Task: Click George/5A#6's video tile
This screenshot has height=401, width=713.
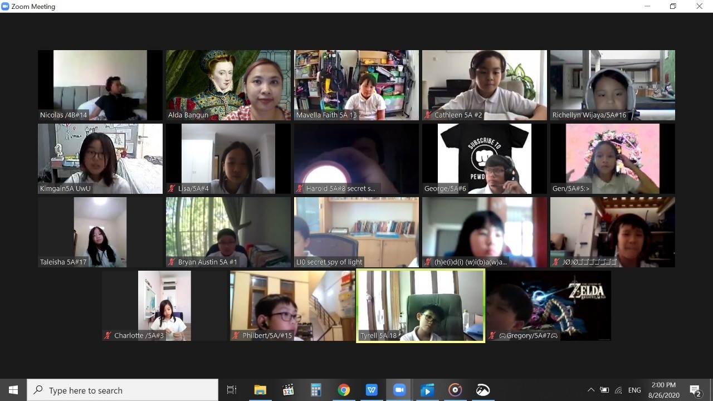Action: tap(485, 159)
